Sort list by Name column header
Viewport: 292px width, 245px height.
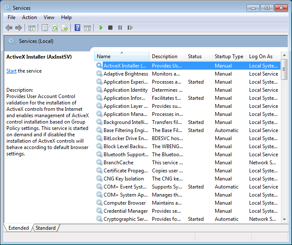[104, 56]
